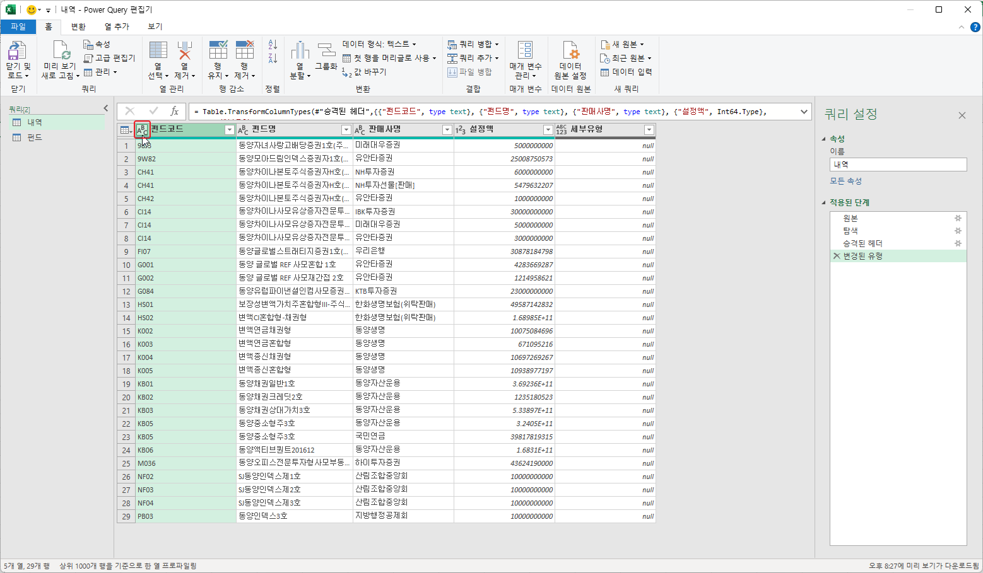The height and width of the screenshot is (573, 983).
Task: Click the 행 유지 icon
Action: coord(218,50)
